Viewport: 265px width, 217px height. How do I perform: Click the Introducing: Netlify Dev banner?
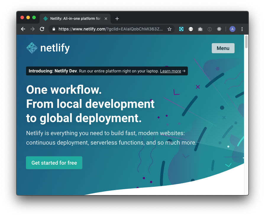107,71
